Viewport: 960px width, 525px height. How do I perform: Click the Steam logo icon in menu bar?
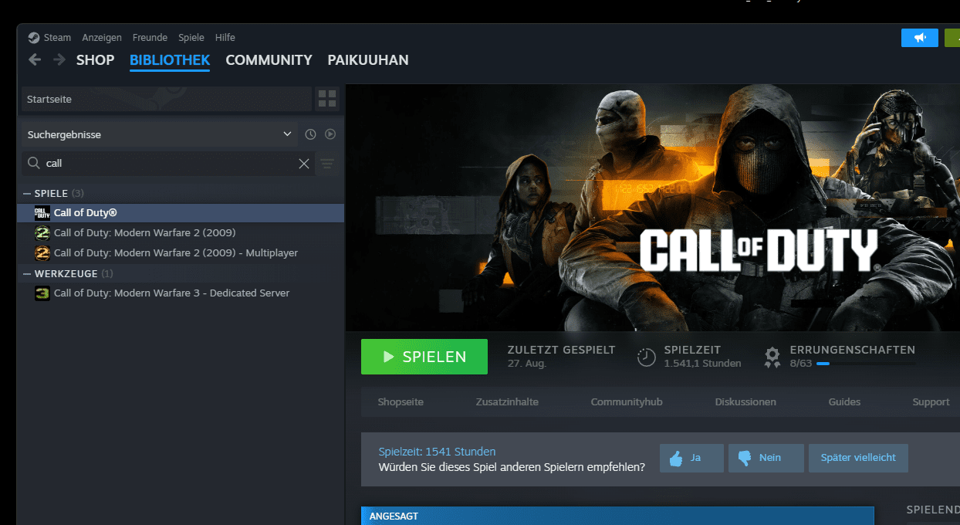33,37
